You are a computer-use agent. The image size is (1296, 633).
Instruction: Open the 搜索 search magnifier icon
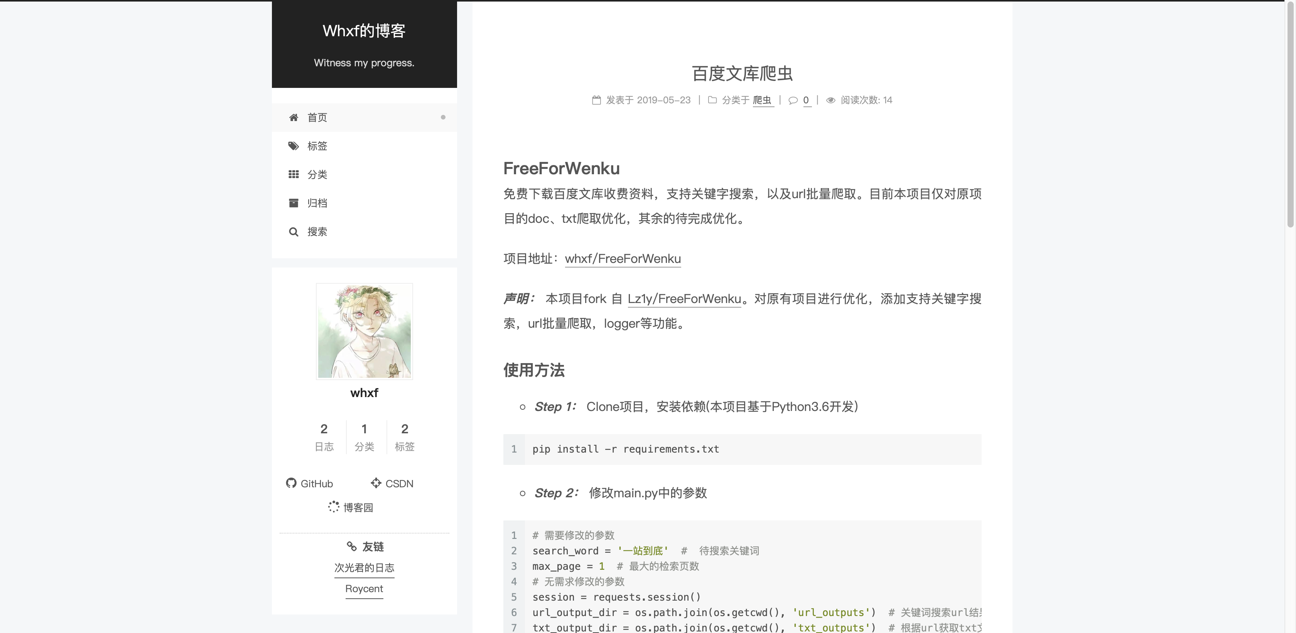(294, 232)
